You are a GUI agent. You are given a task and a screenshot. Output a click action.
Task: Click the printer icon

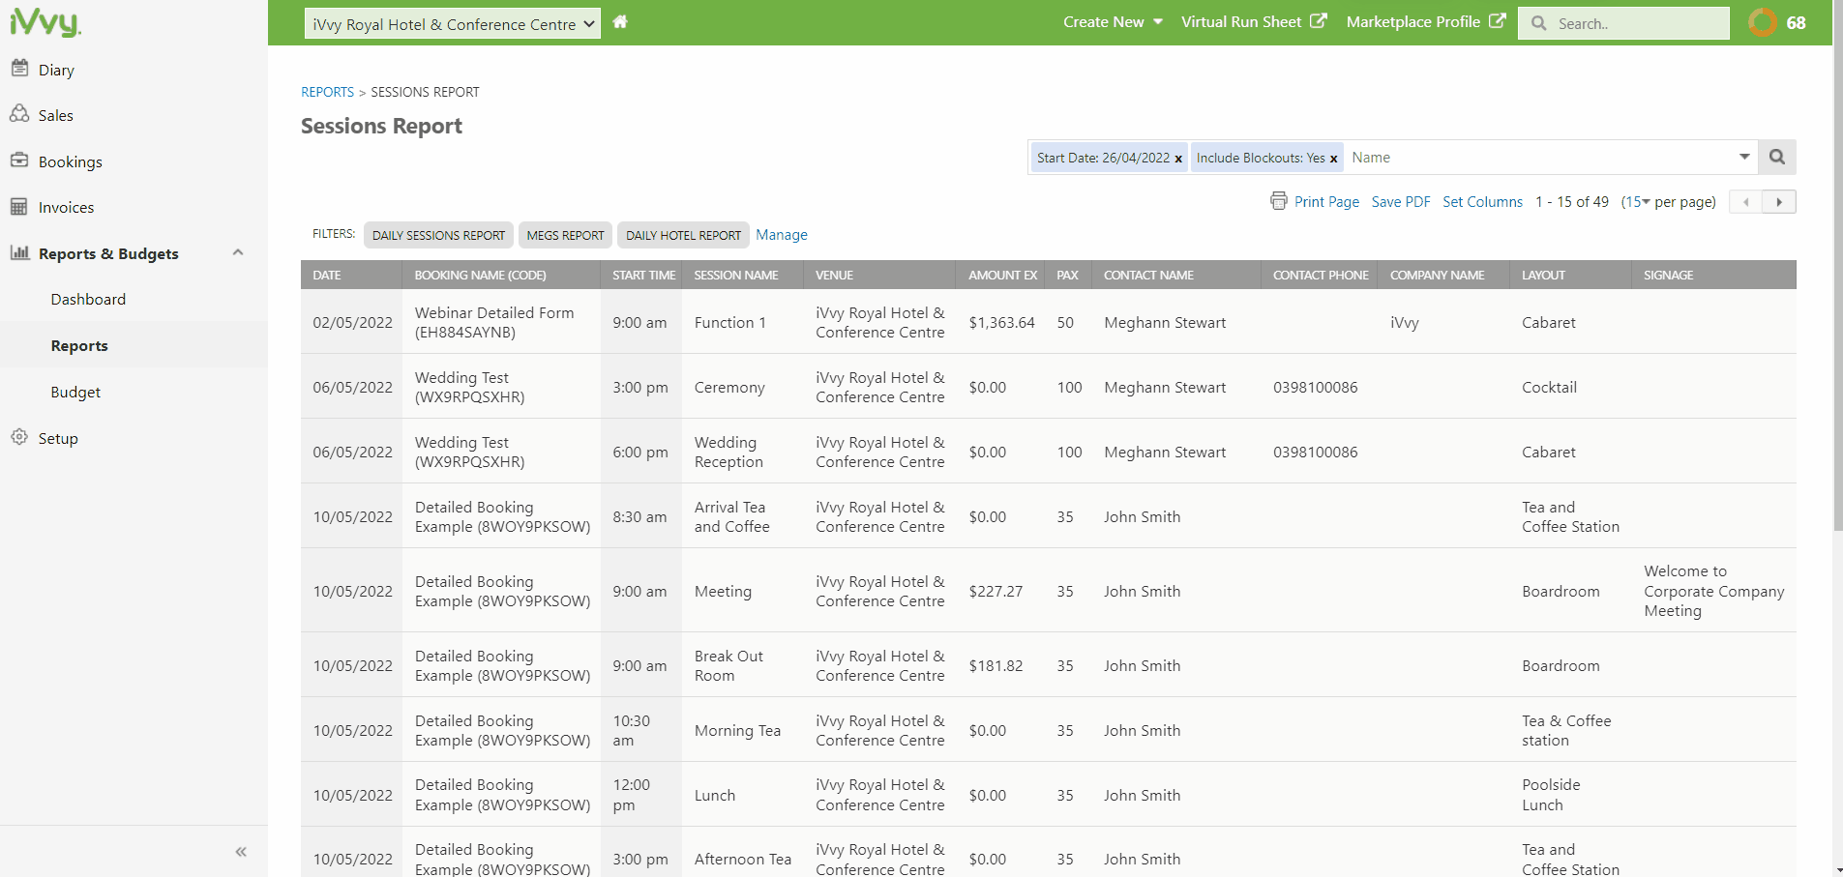pyautogui.click(x=1279, y=201)
